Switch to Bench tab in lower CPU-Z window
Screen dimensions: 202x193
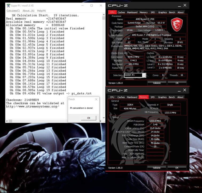[172, 97]
